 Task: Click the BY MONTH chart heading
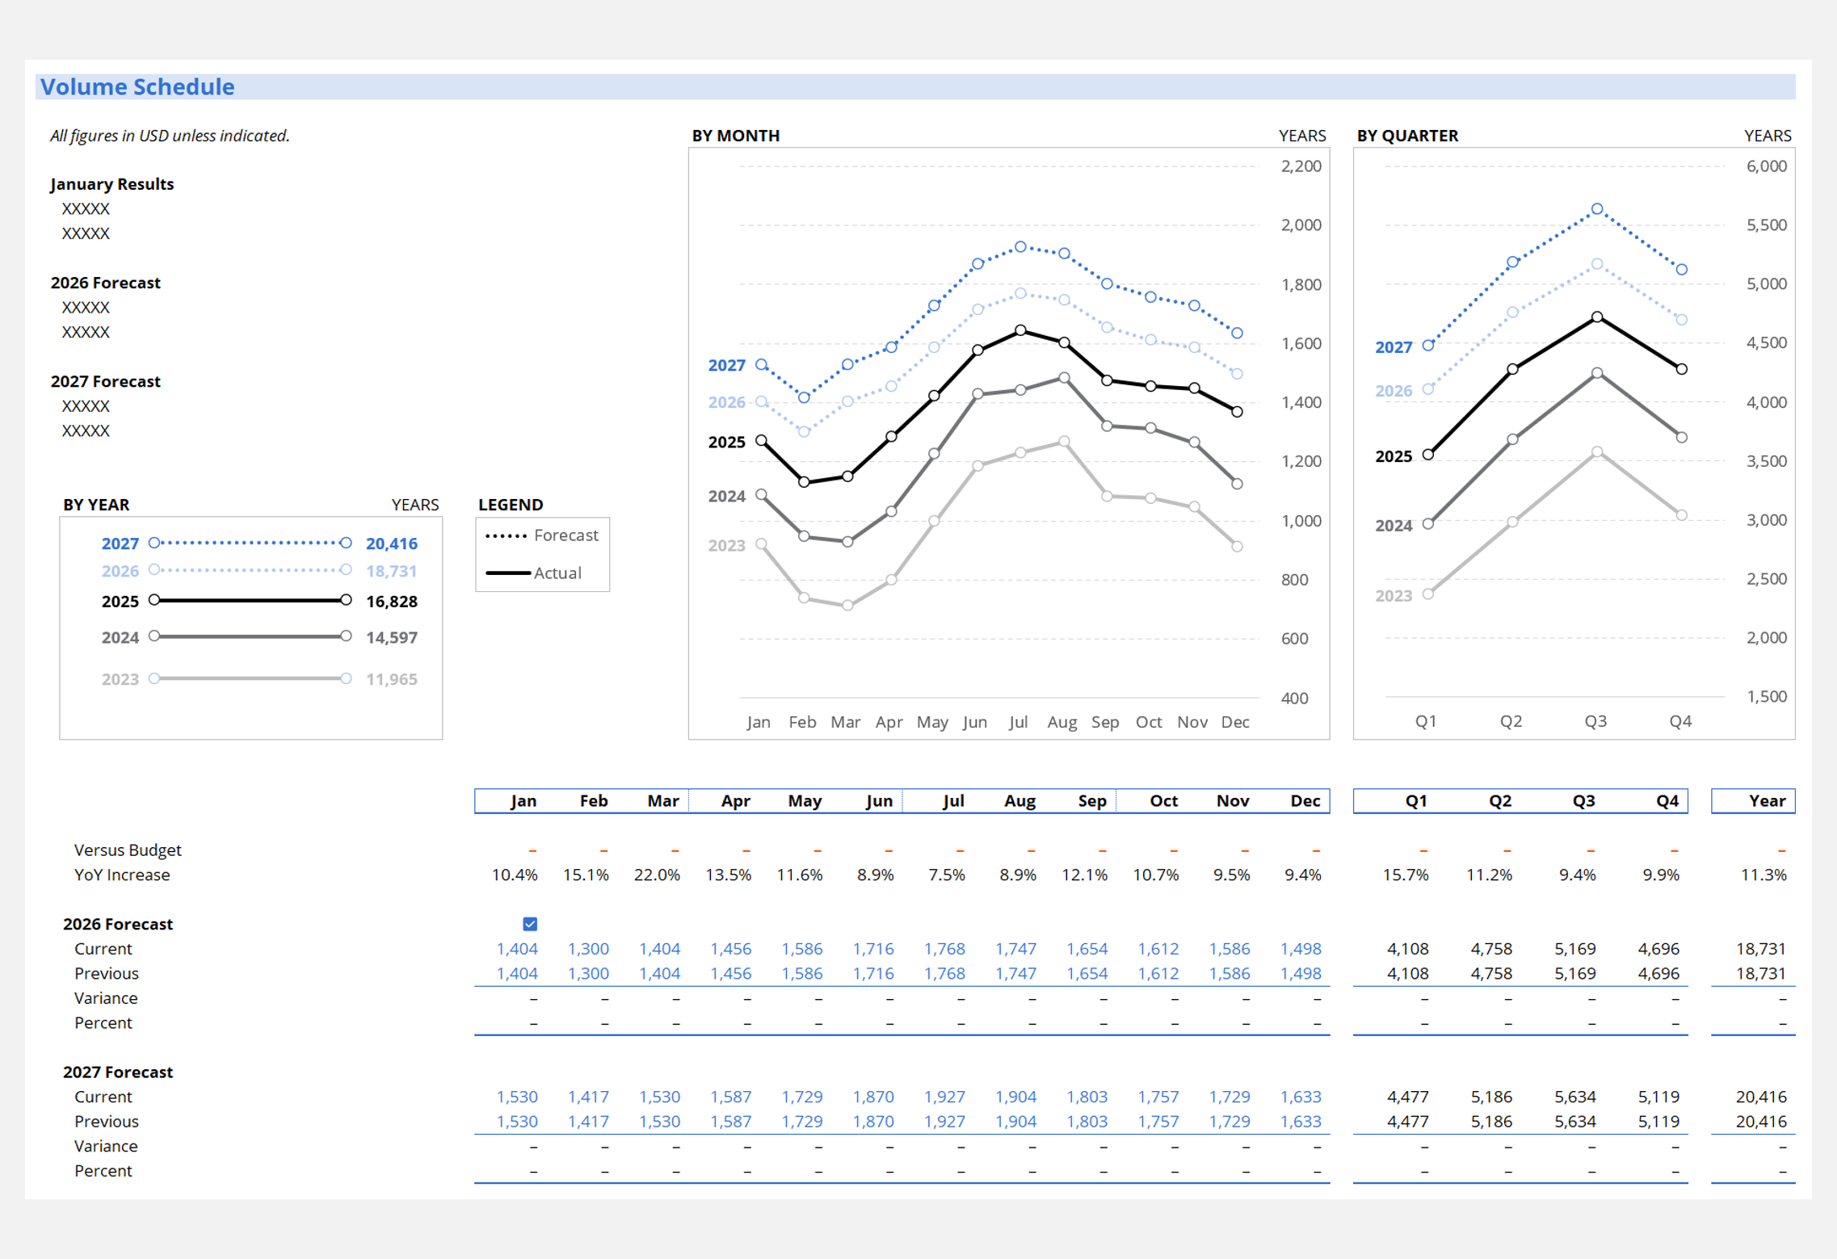[734, 136]
